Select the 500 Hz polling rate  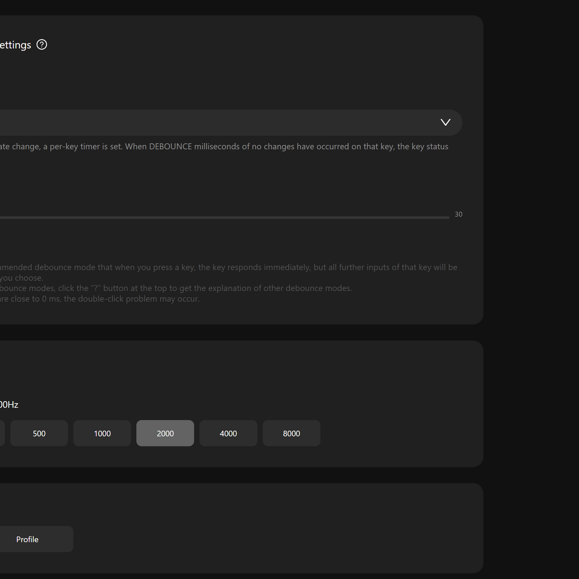39,433
